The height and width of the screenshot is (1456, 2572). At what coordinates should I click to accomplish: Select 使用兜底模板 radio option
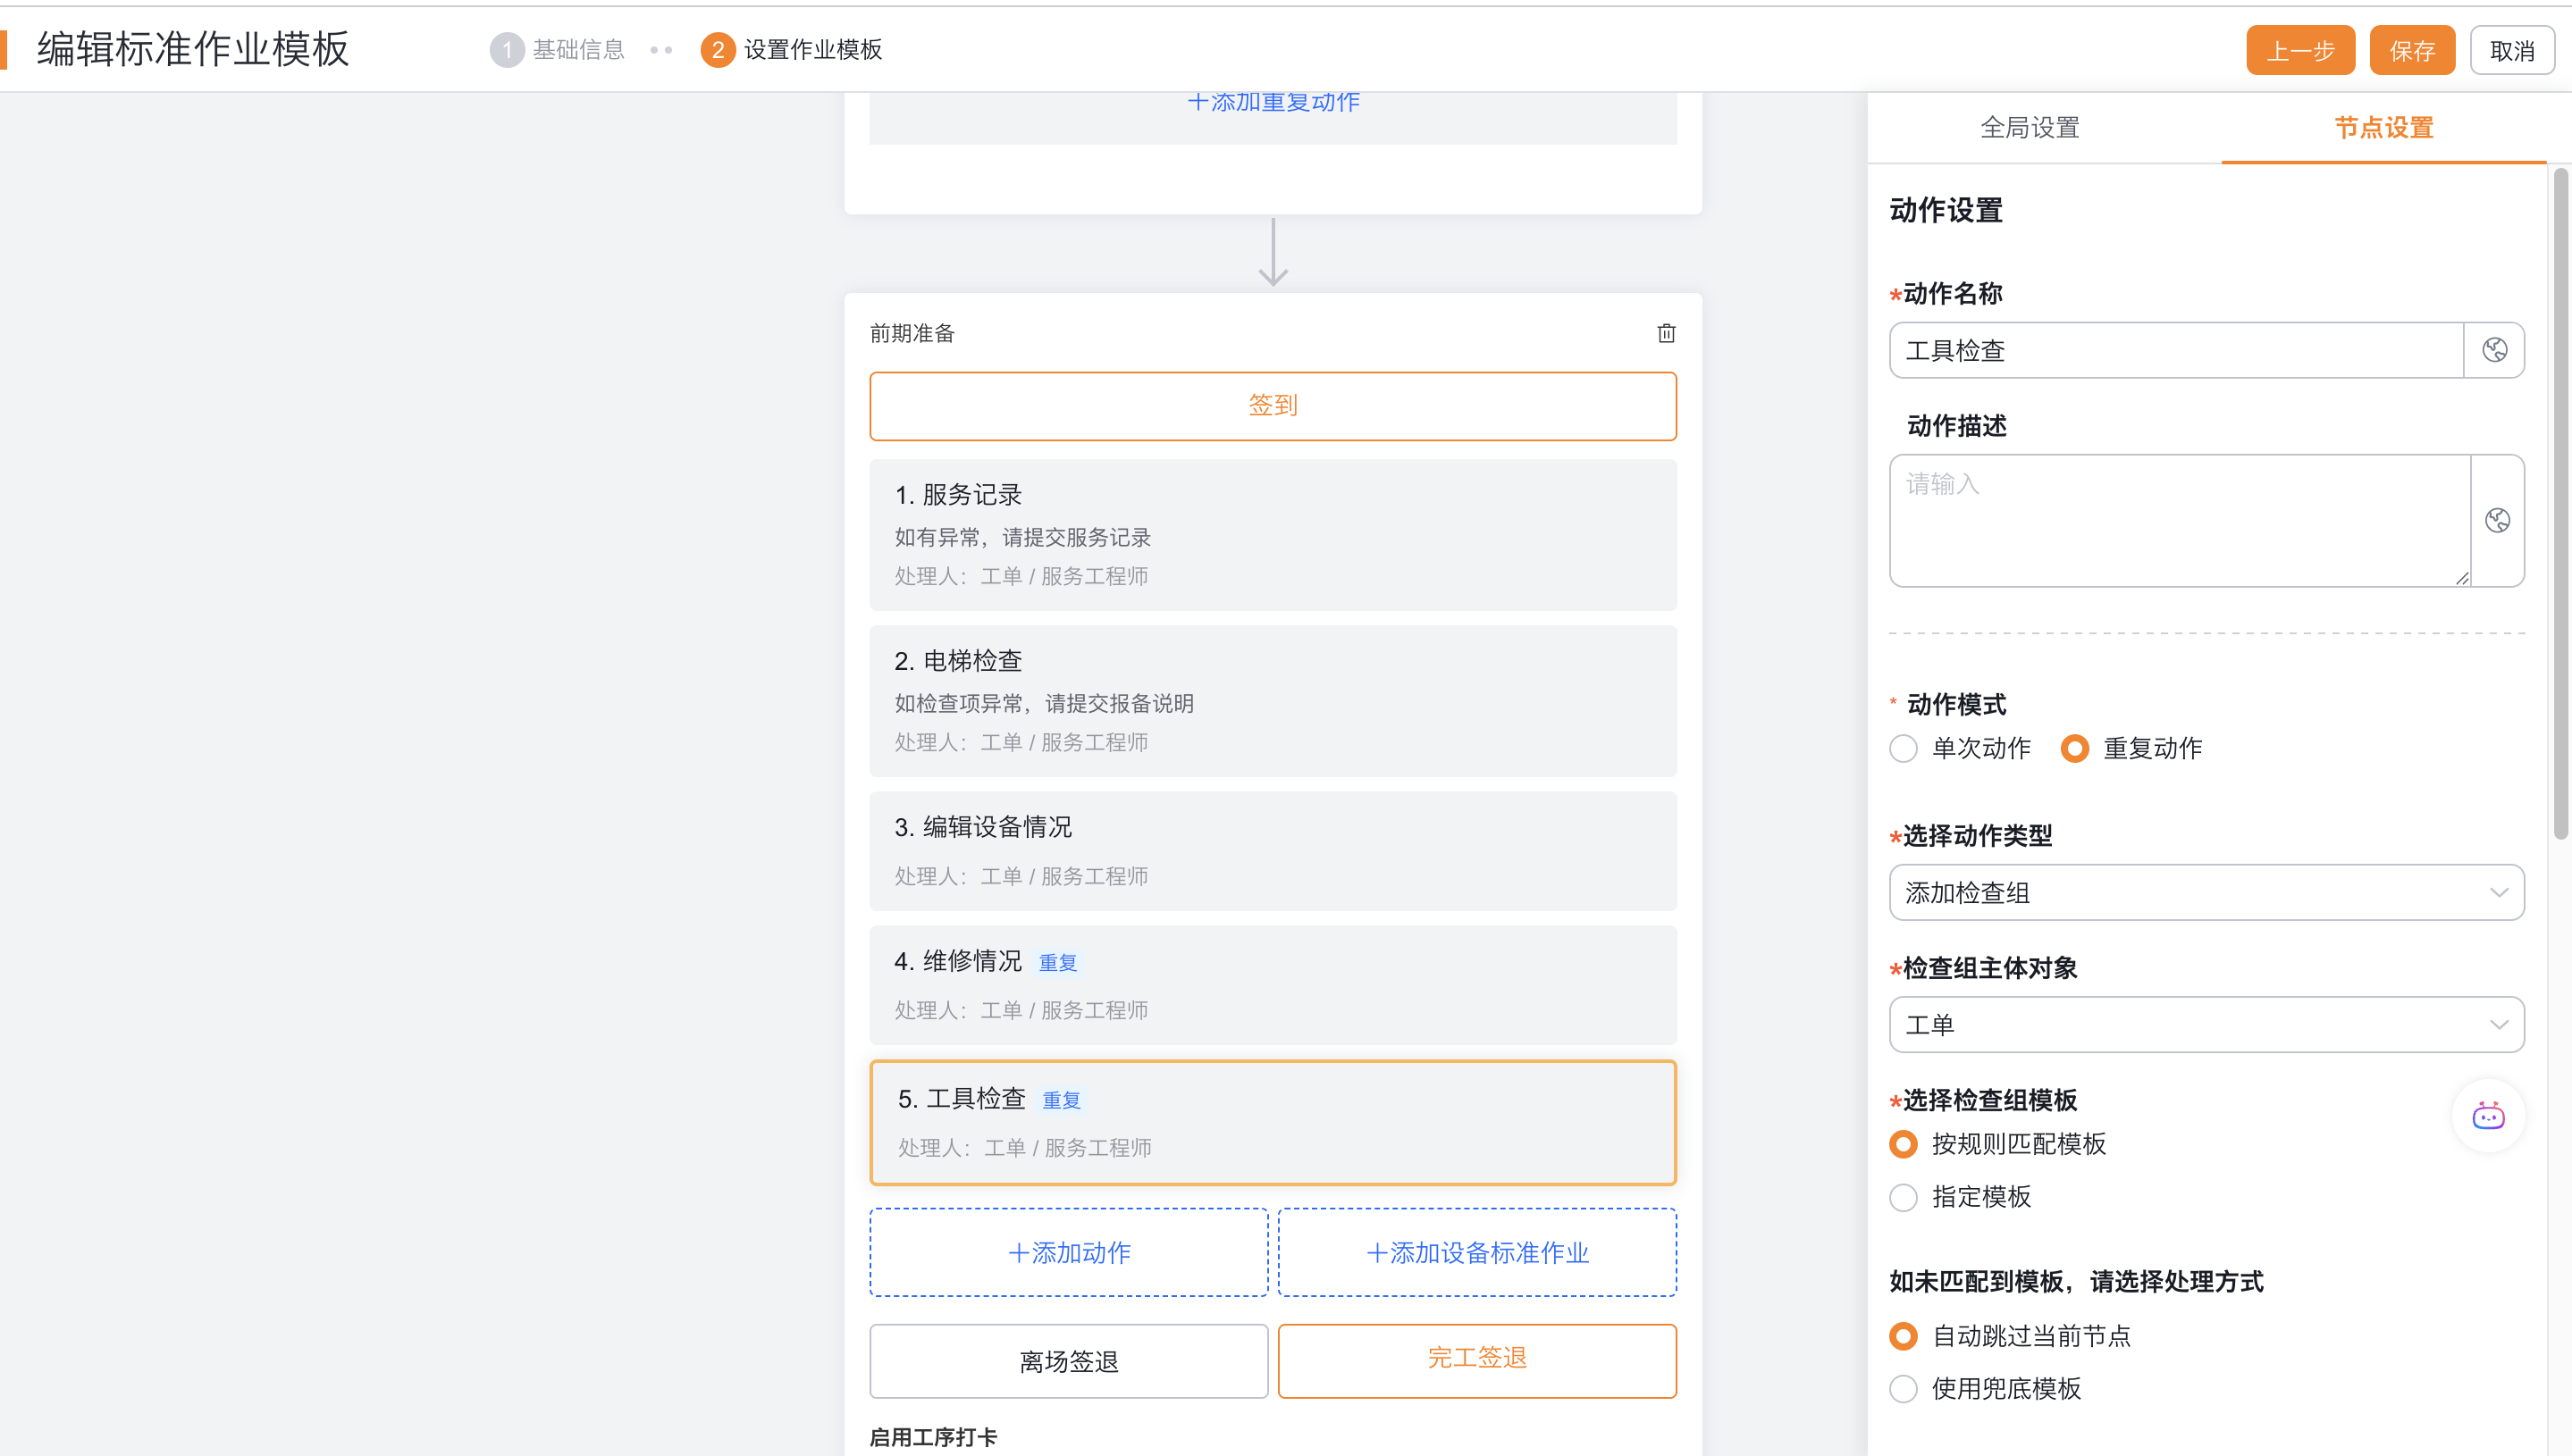tap(1904, 1389)
